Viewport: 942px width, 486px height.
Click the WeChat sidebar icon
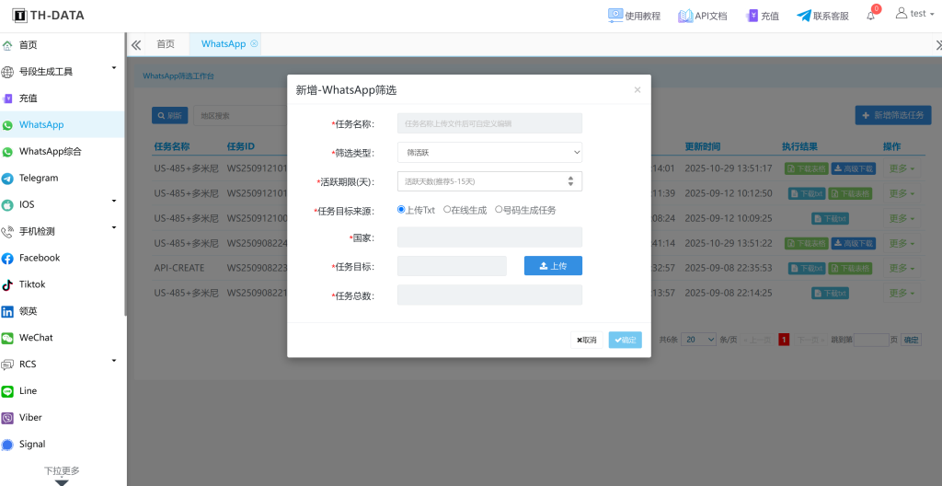[7, 338]
